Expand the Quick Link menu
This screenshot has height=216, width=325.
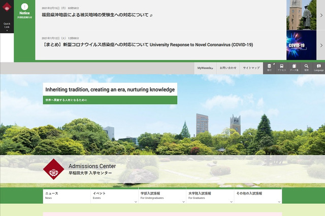click(x=7, y=27)
